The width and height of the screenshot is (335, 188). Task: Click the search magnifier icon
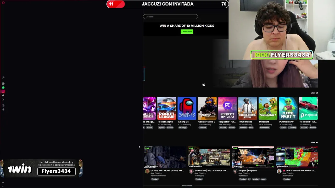pyautogui.click(x=146, y=17)
